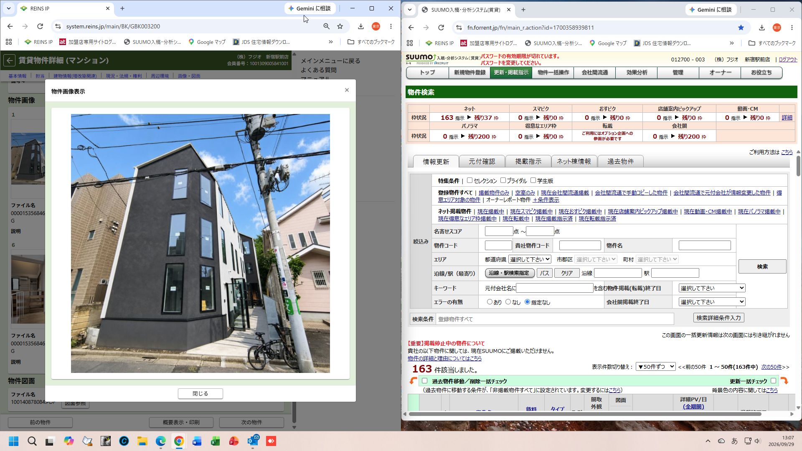Open the zoom magnifier icon in the REINS address bar
Viewport: 802px width, 451px height.
326,26
